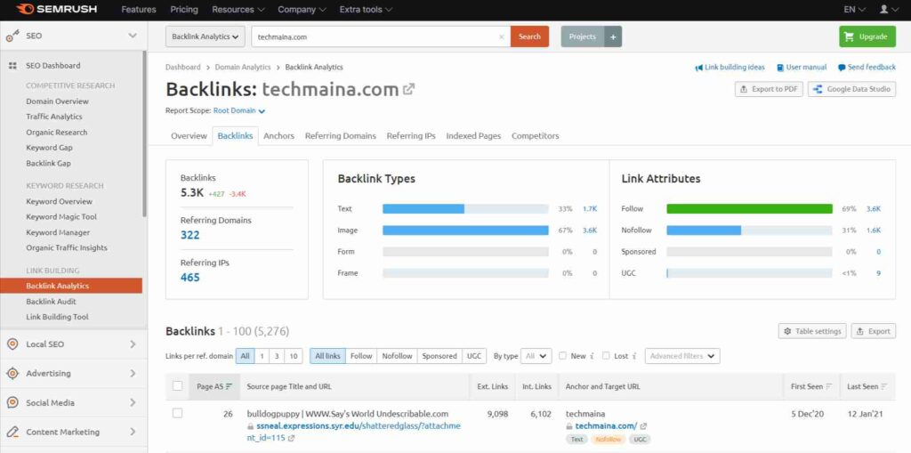Click the sidebar vertical scrollbar
This screenshot has width=911, height=453.
tap(145, 133)
